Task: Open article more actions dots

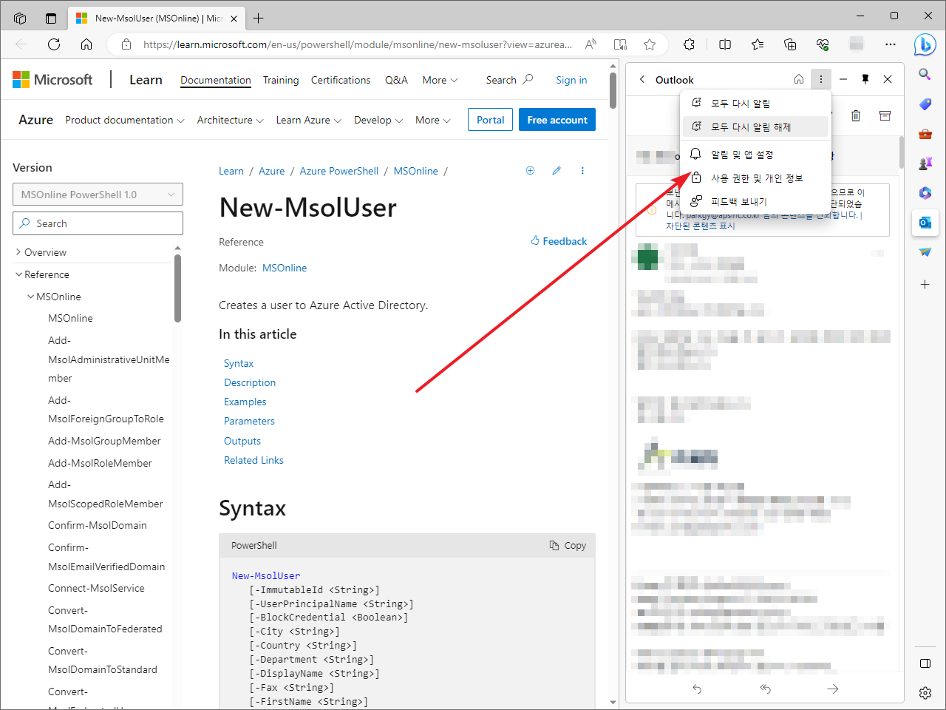Action: point(582,171)
